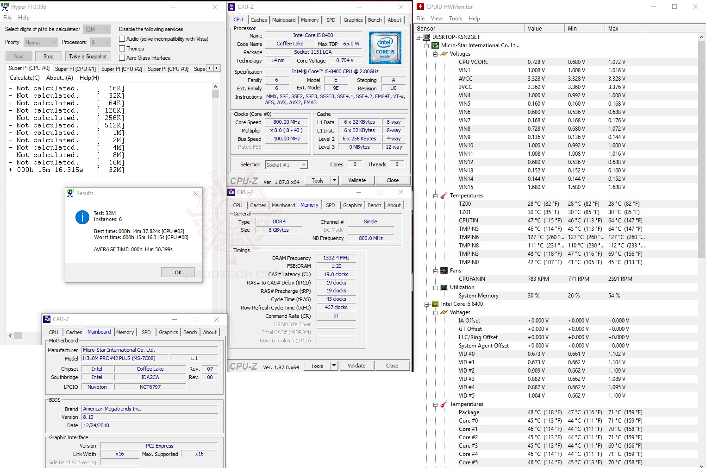
Task: Click the Intel Core i5 inside logo
Action: (385, 48)
